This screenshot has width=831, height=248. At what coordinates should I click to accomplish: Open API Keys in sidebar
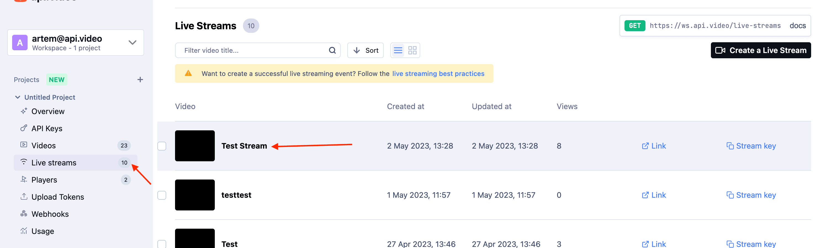point(47,128)
